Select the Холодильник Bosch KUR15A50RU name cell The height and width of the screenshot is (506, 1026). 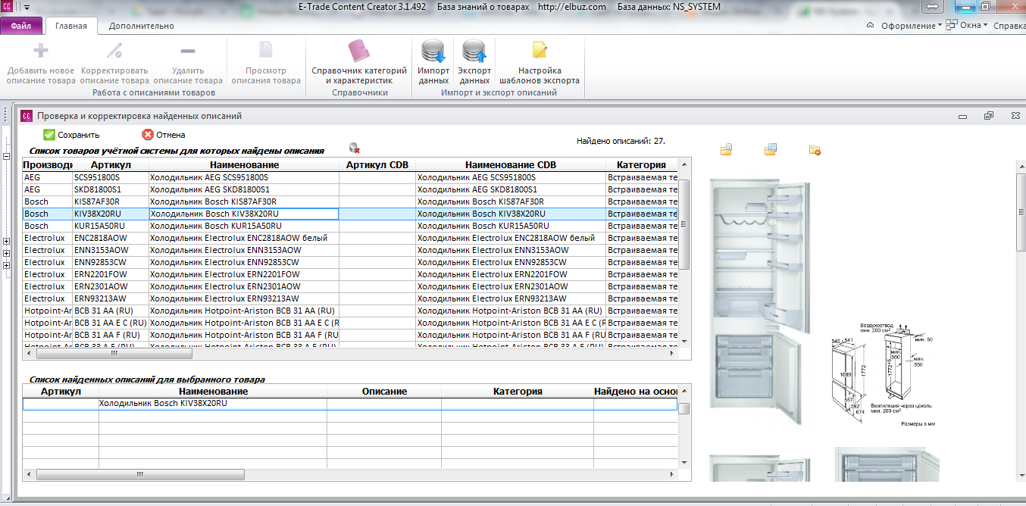pos(243,226)
